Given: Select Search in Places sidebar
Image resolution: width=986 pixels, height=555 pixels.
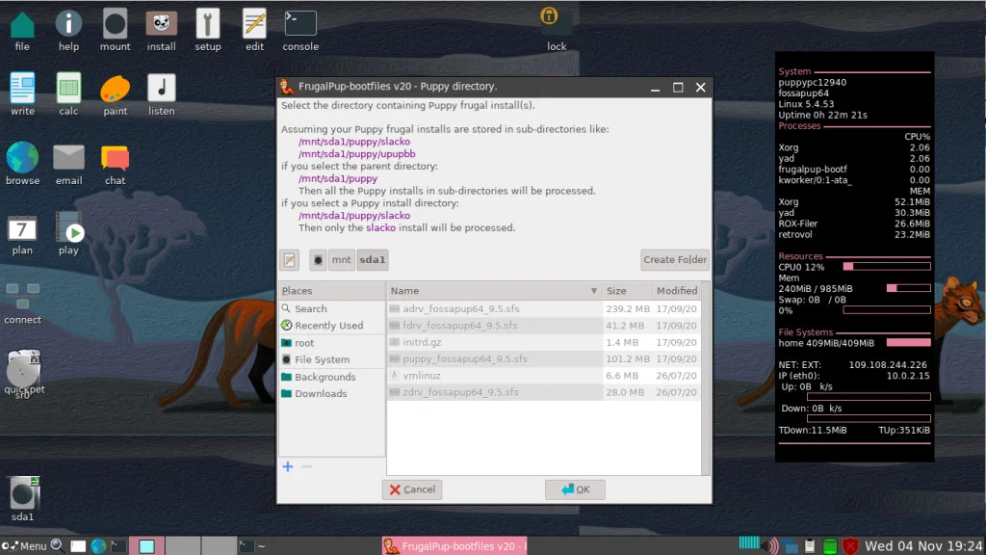Looking at the screenshot, I should pos(331,309).
